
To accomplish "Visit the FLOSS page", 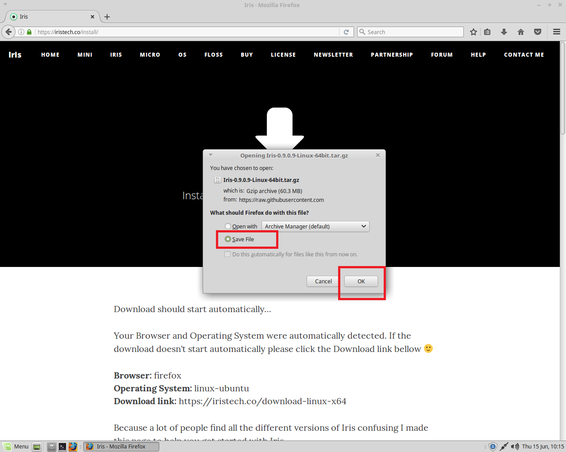I will [214, 55].
